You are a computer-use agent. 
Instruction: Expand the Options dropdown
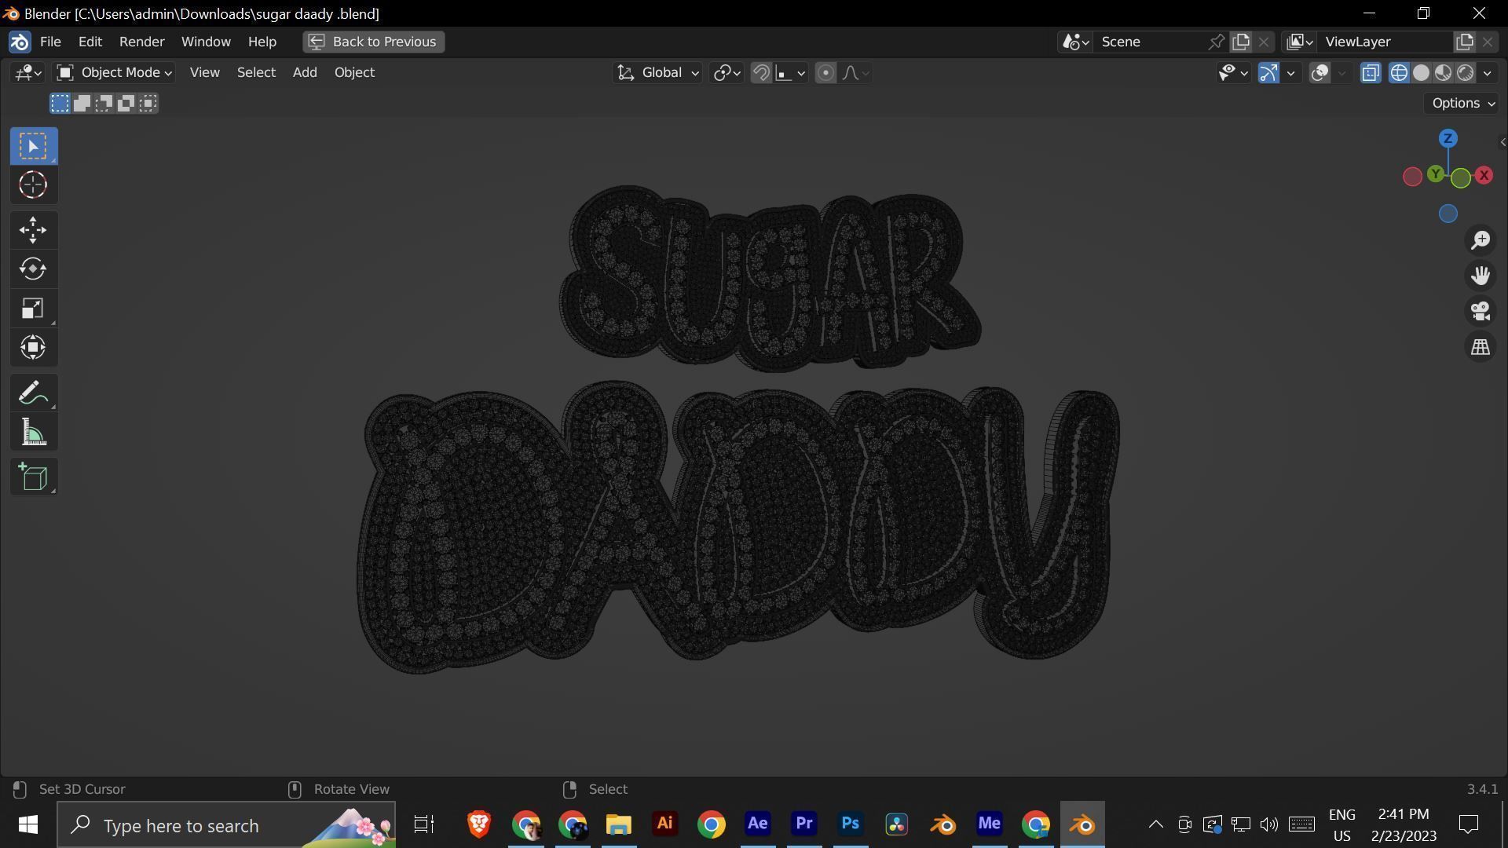tap(1462, 103)
